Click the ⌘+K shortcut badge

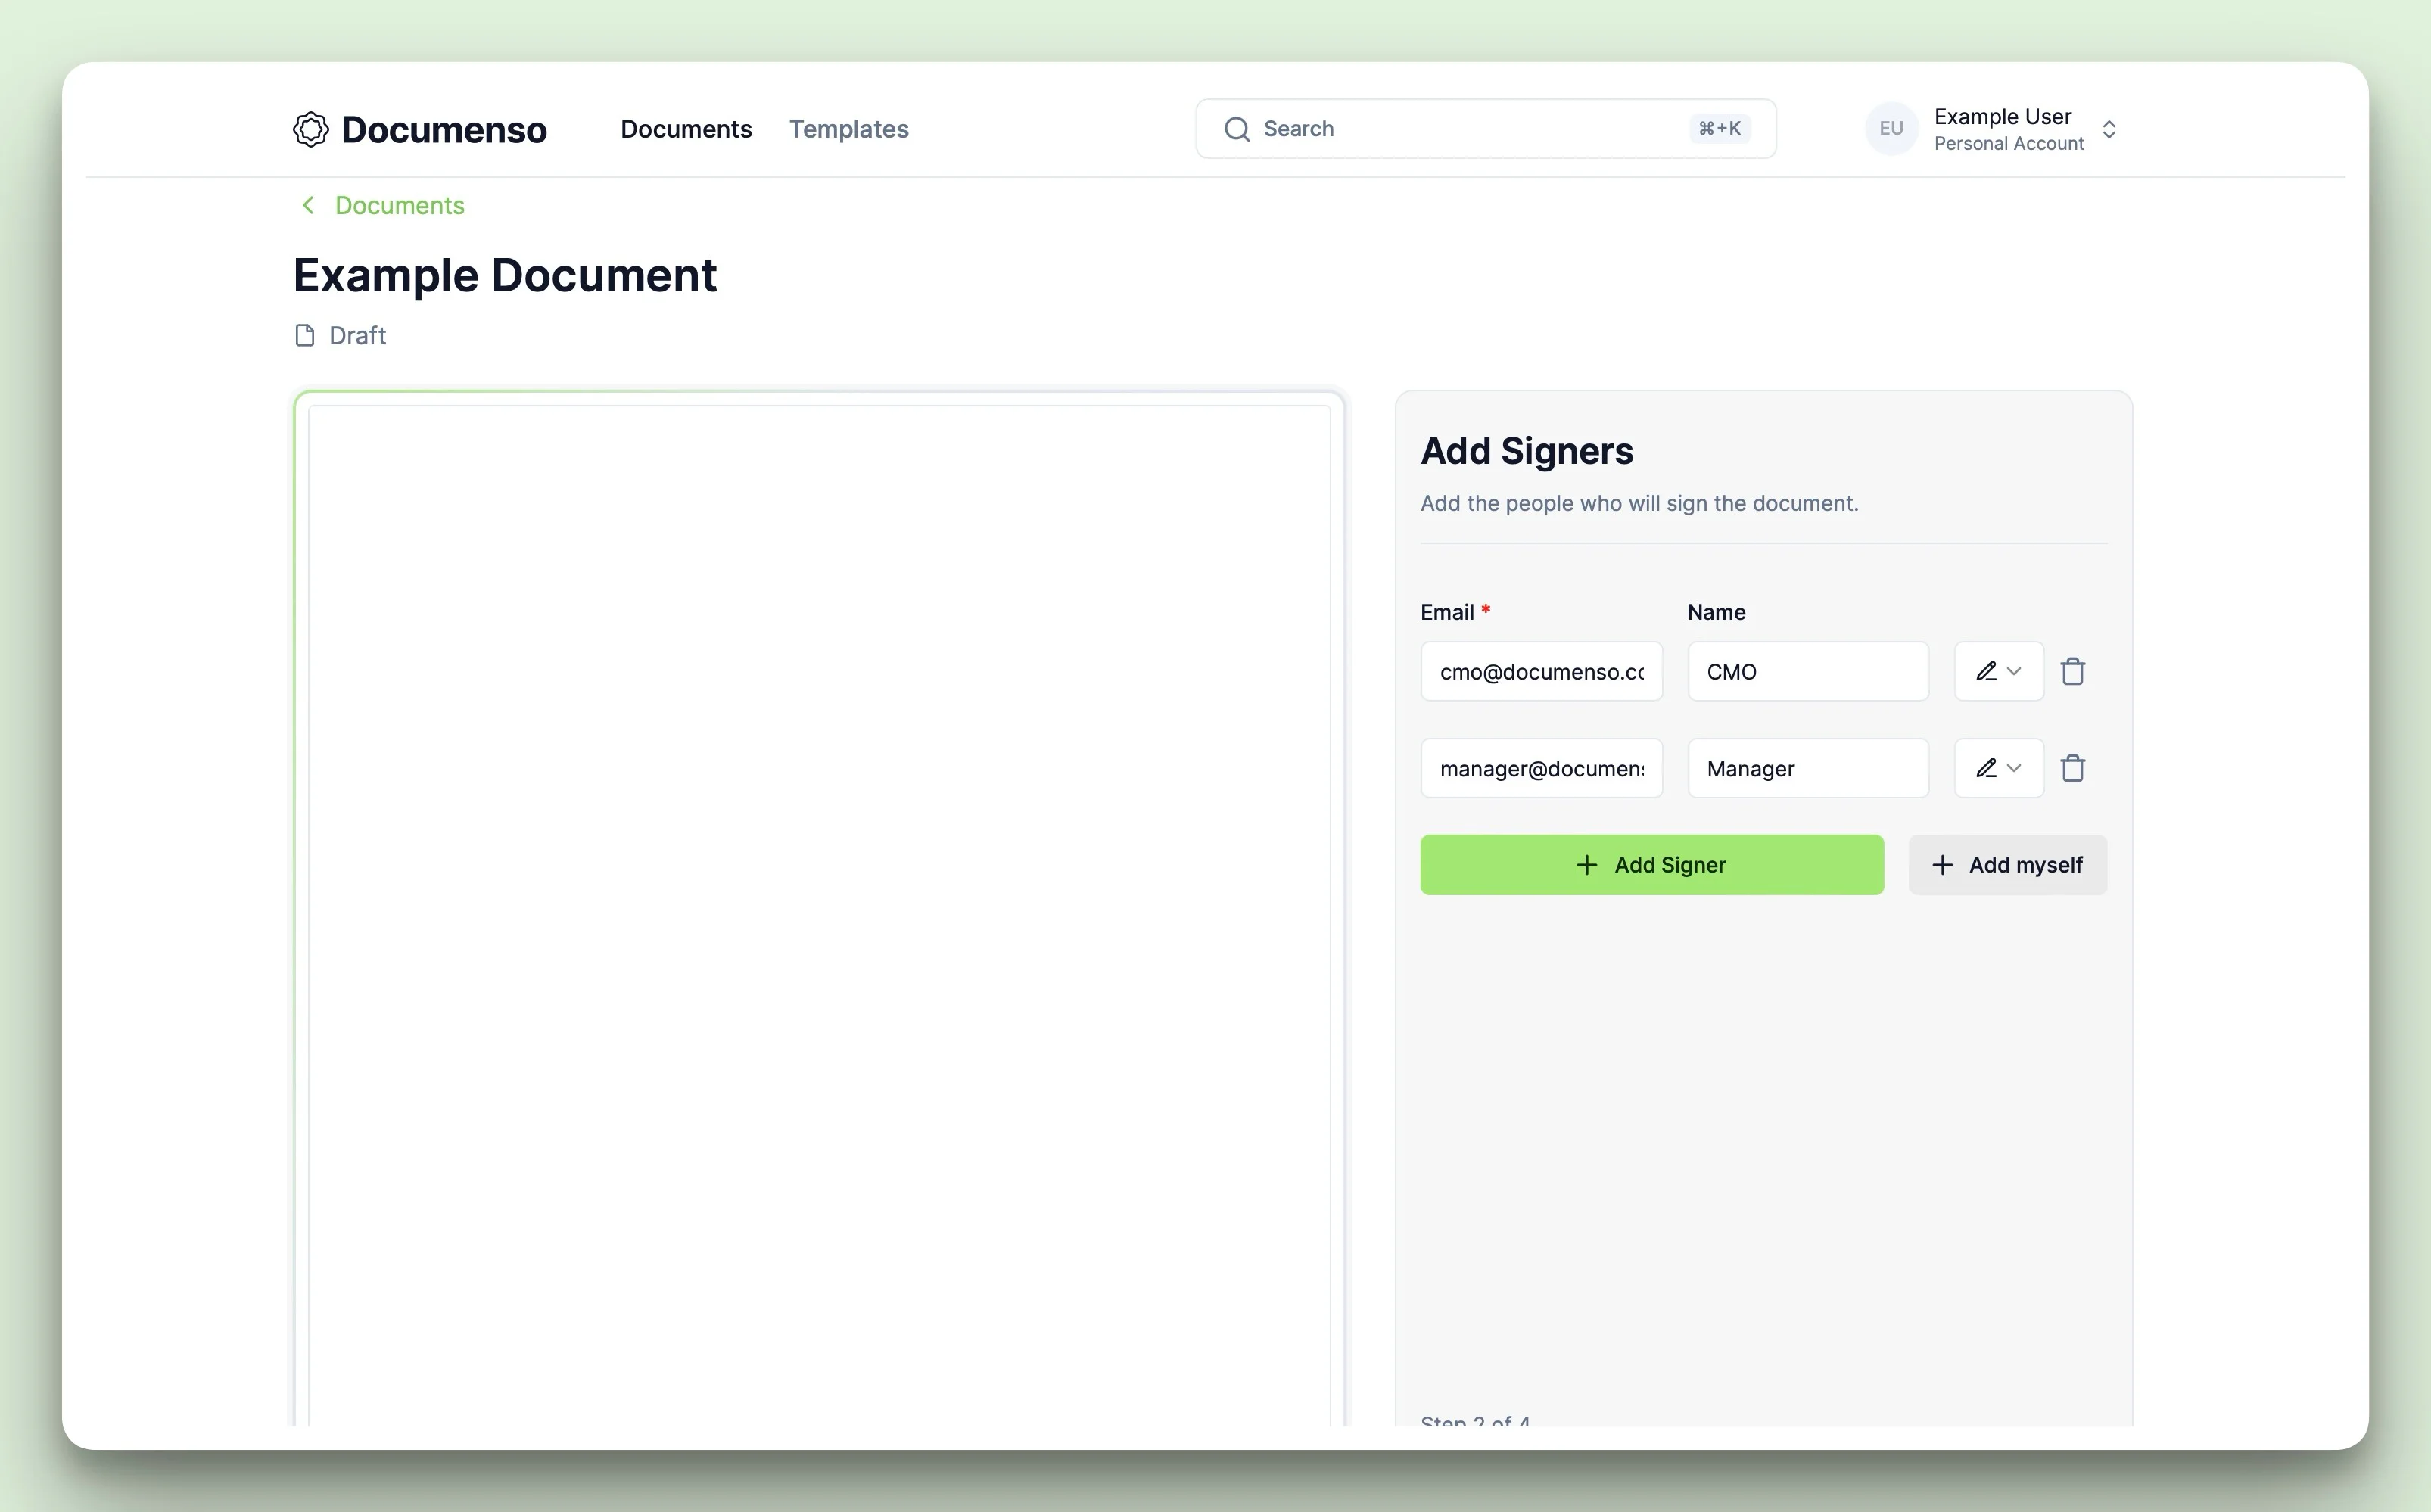point(1719,129)
